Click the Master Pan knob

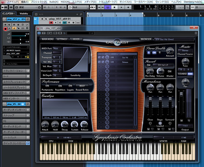(x=185, y=82)
